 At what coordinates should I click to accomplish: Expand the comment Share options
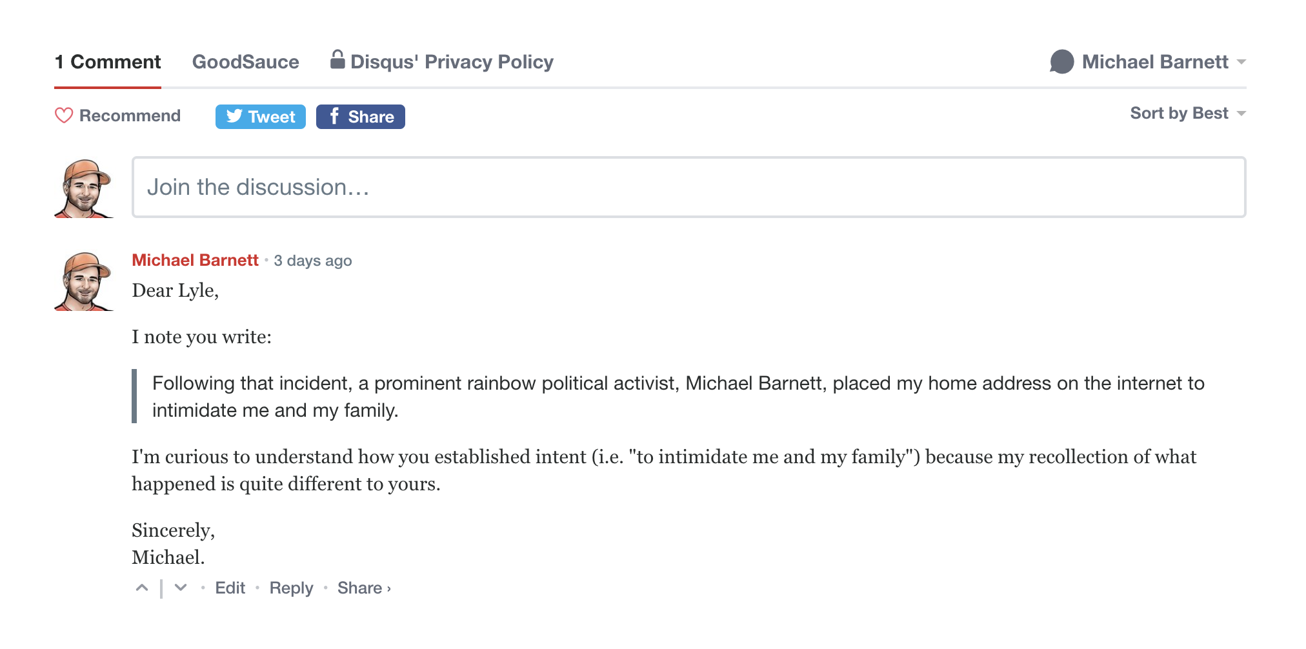tap(364, 588)
